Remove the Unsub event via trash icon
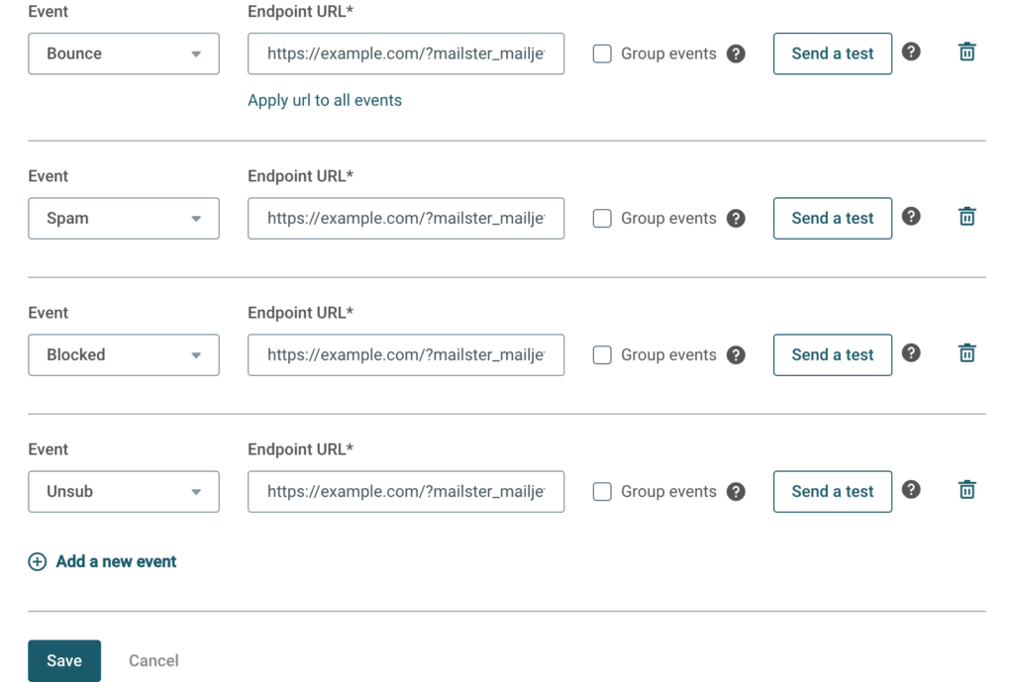 coord(967,490)
